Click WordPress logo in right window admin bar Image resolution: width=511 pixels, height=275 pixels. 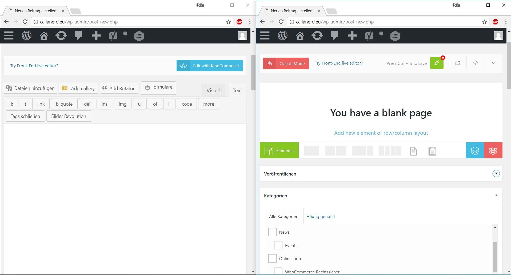pyautogui.click(x=282, y=35)
